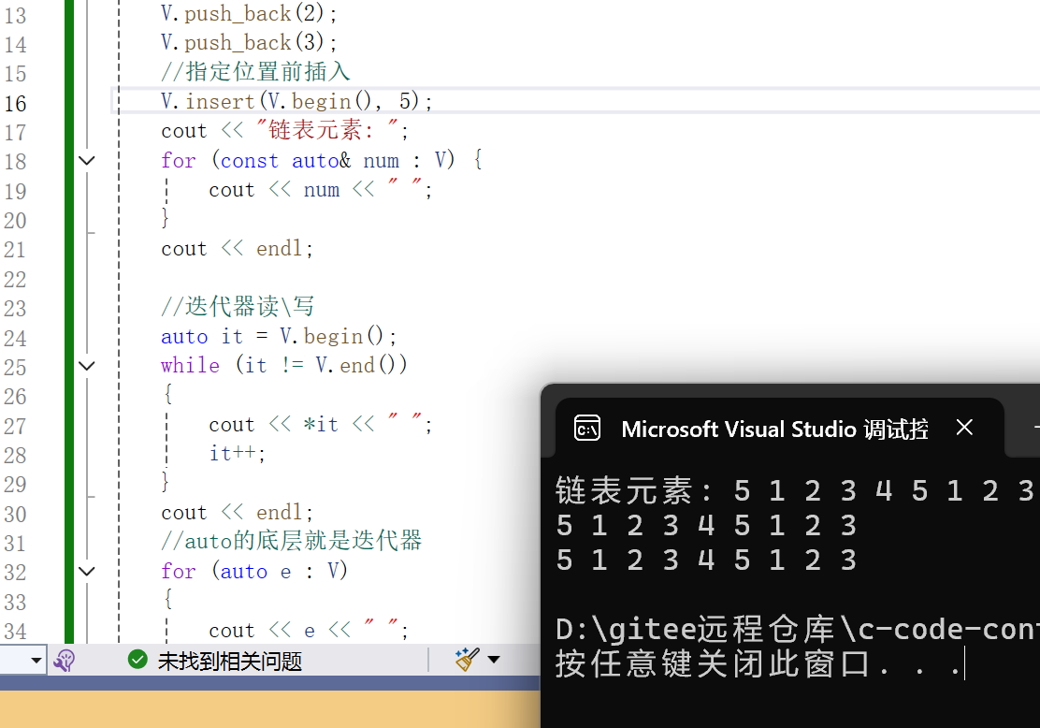Image resolution: width=1040 pixels, height=728 pixels.
Task: Click the '//指定位置前插入' comment
Action: tap(255, 72)
